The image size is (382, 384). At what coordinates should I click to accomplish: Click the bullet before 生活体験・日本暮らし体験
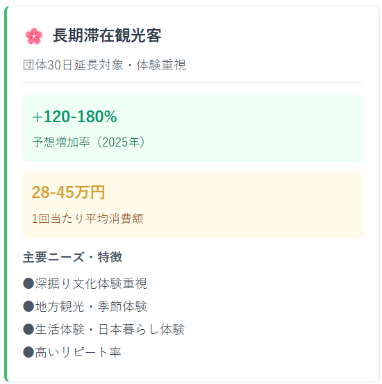coord(28,329)
